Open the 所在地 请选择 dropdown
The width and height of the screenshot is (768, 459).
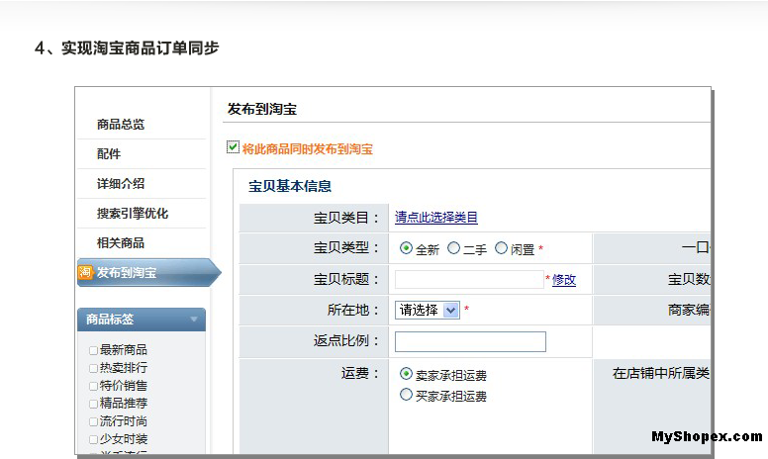428,310
